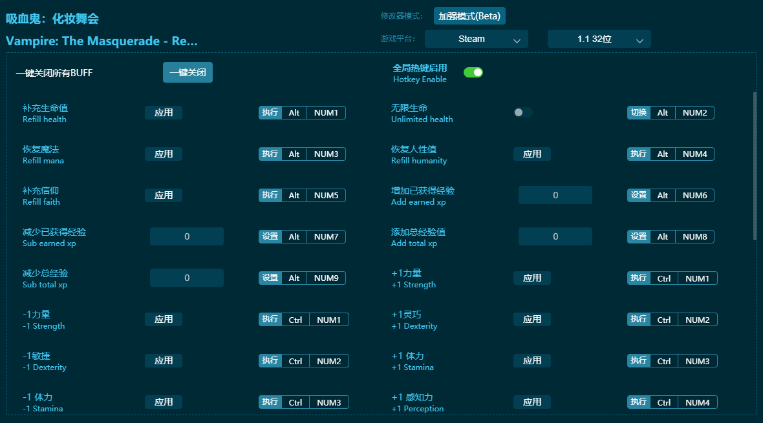Click 设置 button for Add earned xp

638,196
